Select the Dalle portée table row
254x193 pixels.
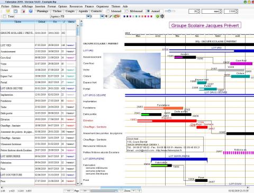pos(38,113)
